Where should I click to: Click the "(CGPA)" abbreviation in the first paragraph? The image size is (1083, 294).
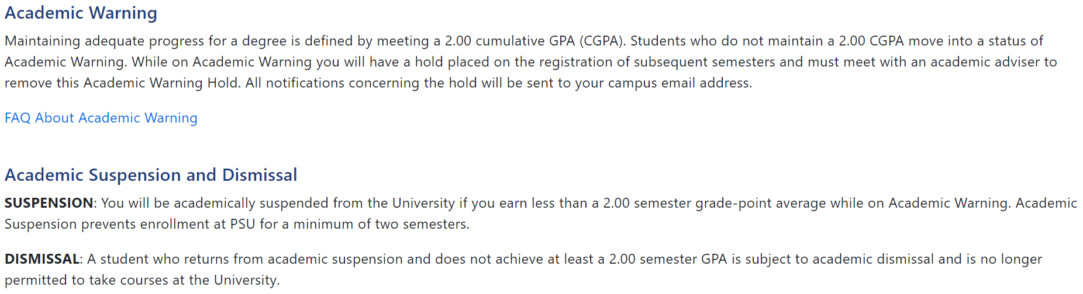coord(602,41)
